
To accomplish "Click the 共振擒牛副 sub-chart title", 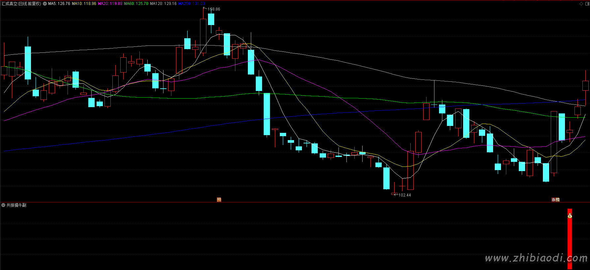I will point(16,205).
